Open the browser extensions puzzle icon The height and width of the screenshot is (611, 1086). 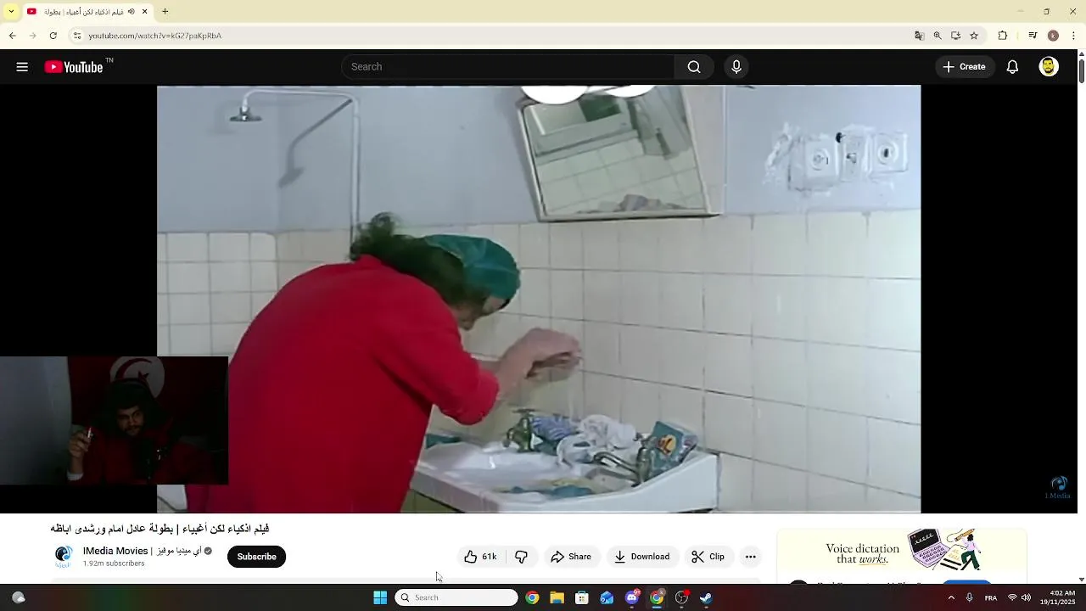1003,36
